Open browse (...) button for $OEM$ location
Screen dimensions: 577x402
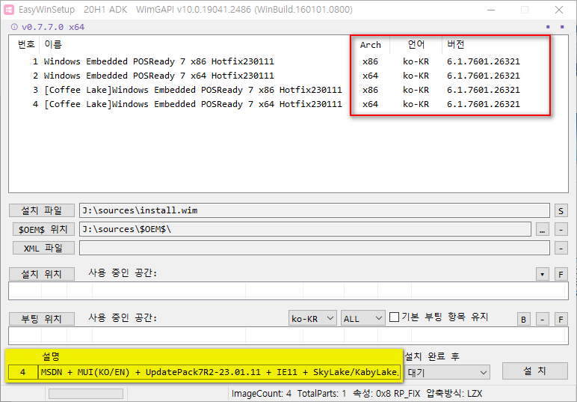[542, 230]
